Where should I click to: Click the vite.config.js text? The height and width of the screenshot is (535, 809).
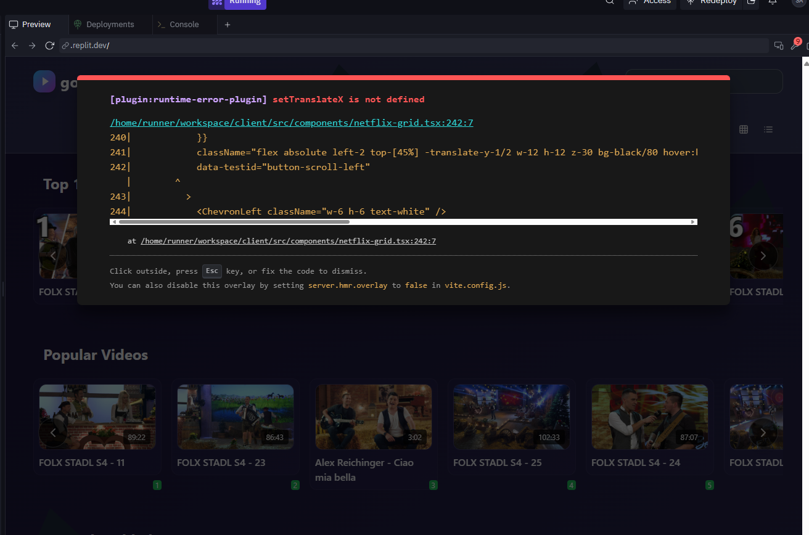(476, 285)
